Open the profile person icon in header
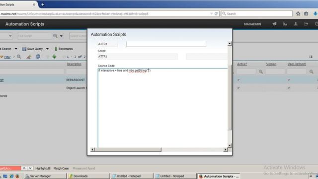 click(x=296, y=24)
